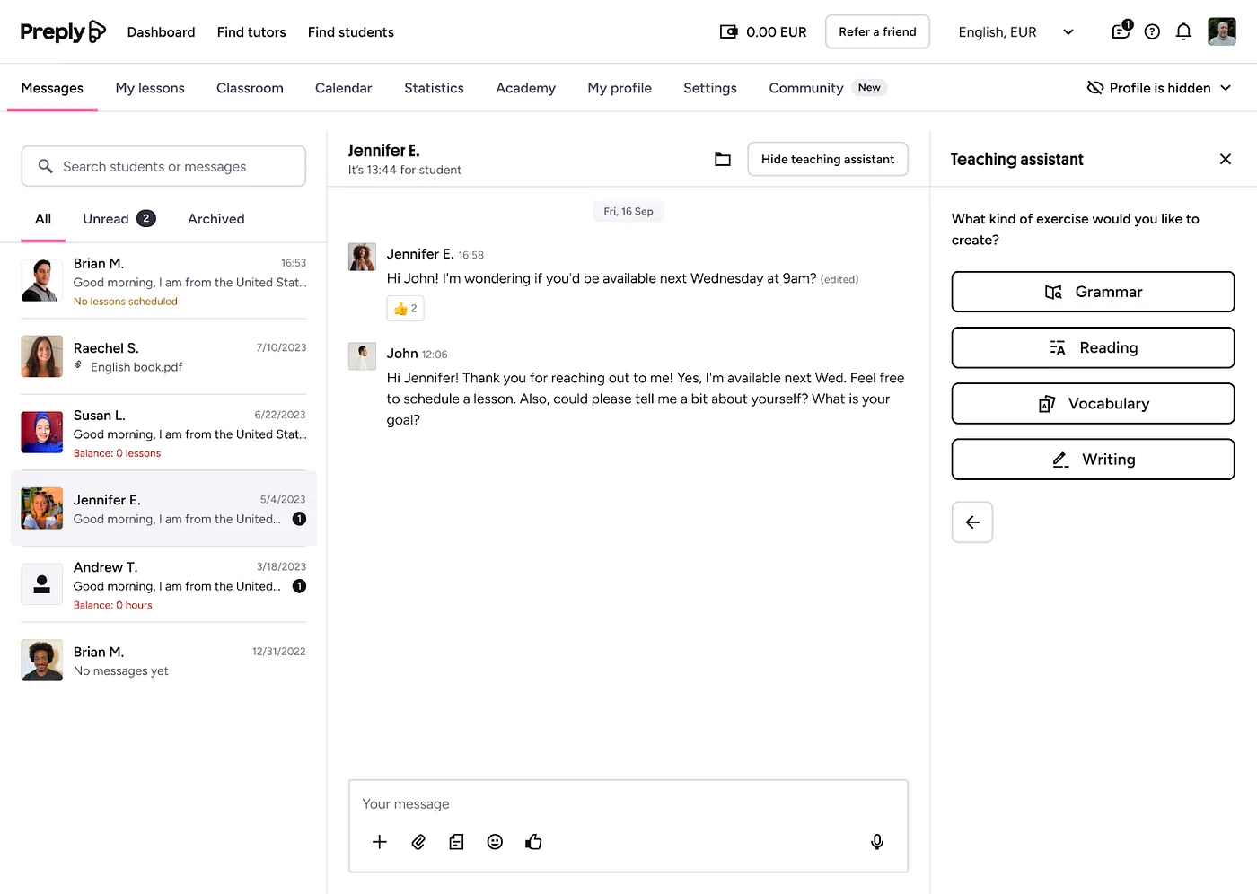Switch to the Unread messages tab
Screen dimensions: 1257x894
tap(119, 219)
